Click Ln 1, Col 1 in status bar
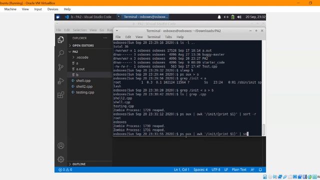Screen dimensions: 320x180 pos(181,169)
